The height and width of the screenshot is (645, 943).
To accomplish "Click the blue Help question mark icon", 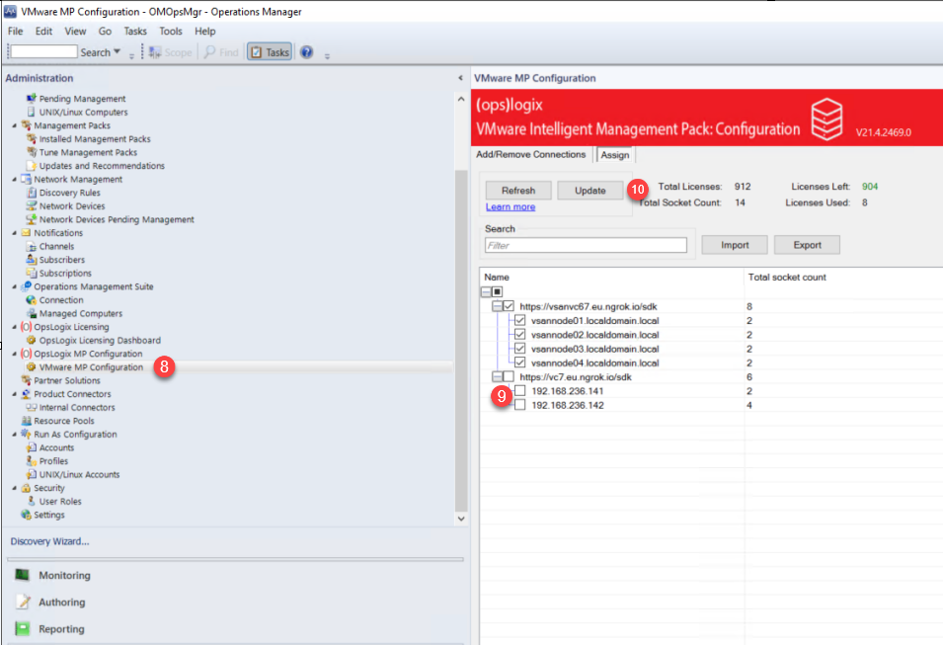I will click(307, 52).
